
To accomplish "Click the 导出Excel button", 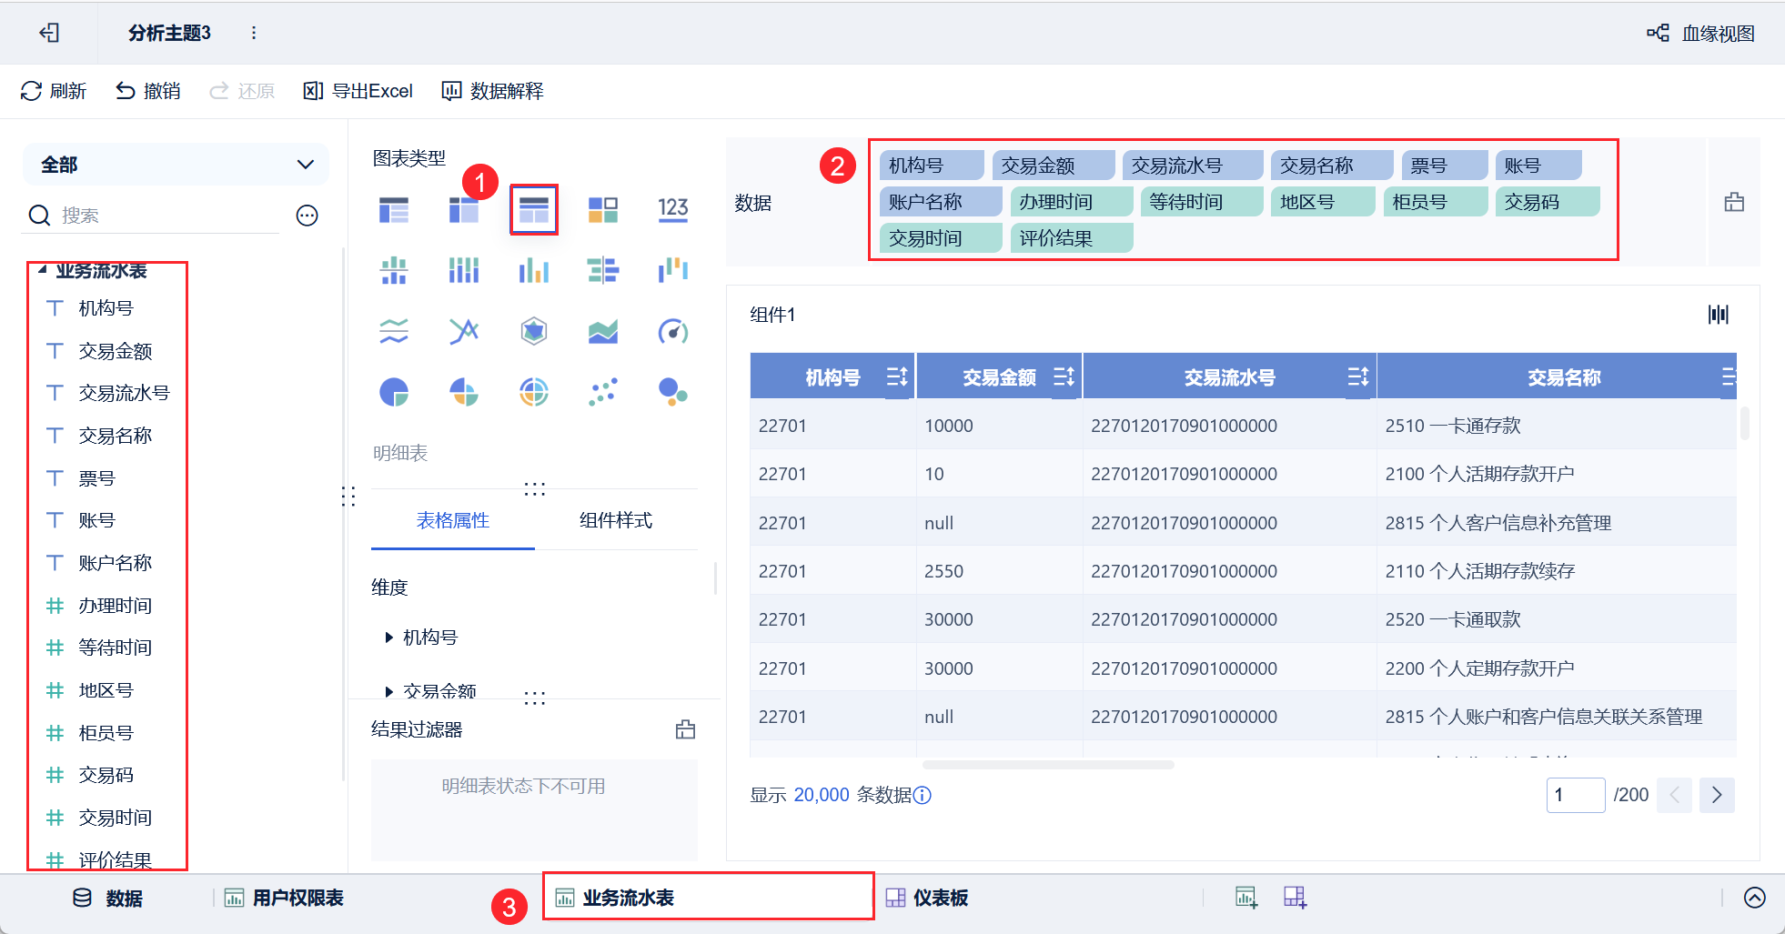I will (x=358, y=91).
